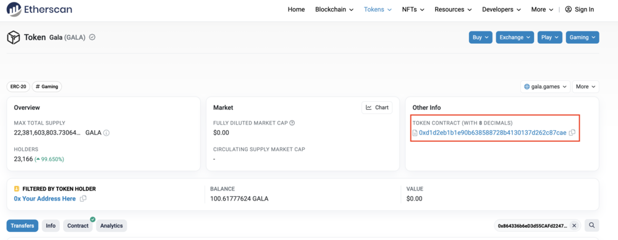Remove the address filter with X
This screenshot has width=618, height=240.
click(x=574, y=226)
